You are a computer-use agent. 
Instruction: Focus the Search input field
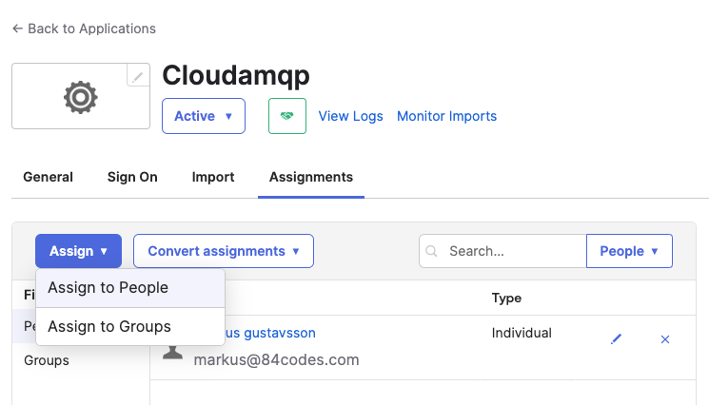[x=502, y=251]
